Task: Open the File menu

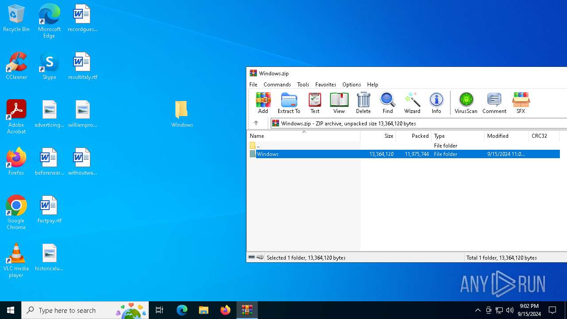Action: (x=253, y=84)
